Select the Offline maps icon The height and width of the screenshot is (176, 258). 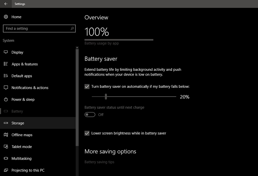click(6, 135)
